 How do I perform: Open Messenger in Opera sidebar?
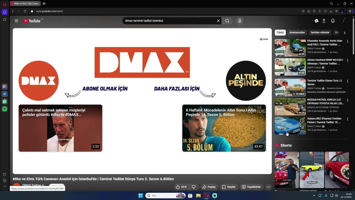(4, 94)
